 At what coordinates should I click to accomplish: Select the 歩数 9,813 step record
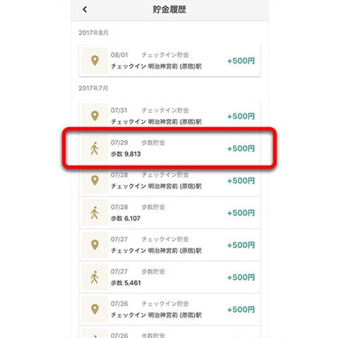pos(170,149)
